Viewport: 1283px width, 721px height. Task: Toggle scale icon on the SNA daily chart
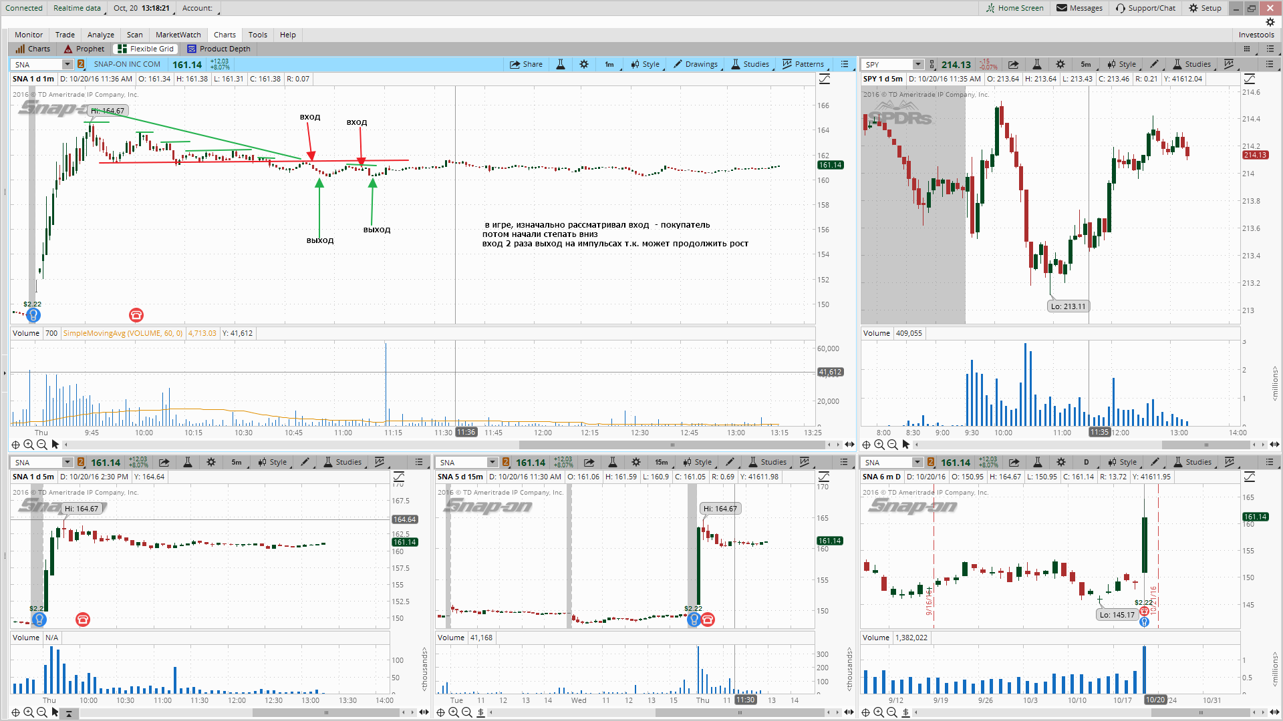point(1250,477)
